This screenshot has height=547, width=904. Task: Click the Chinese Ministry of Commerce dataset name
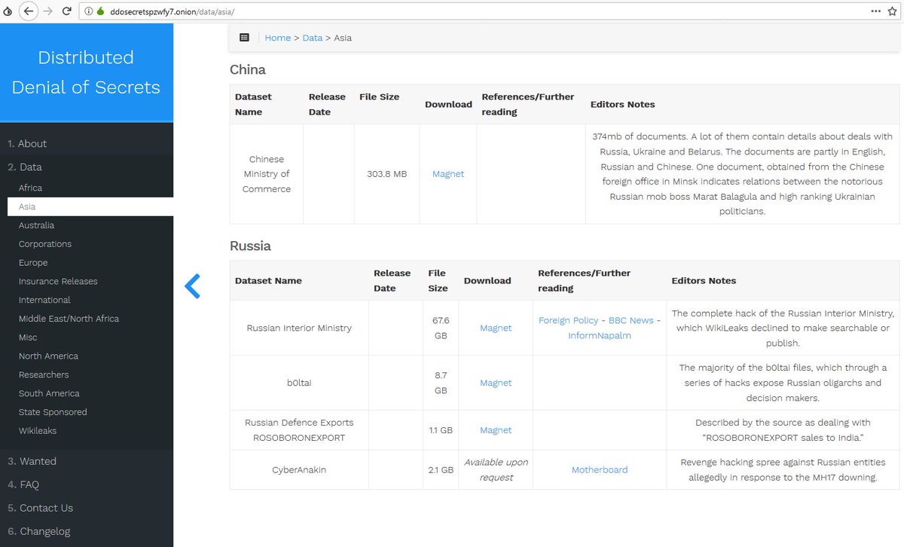pos(267,174)
